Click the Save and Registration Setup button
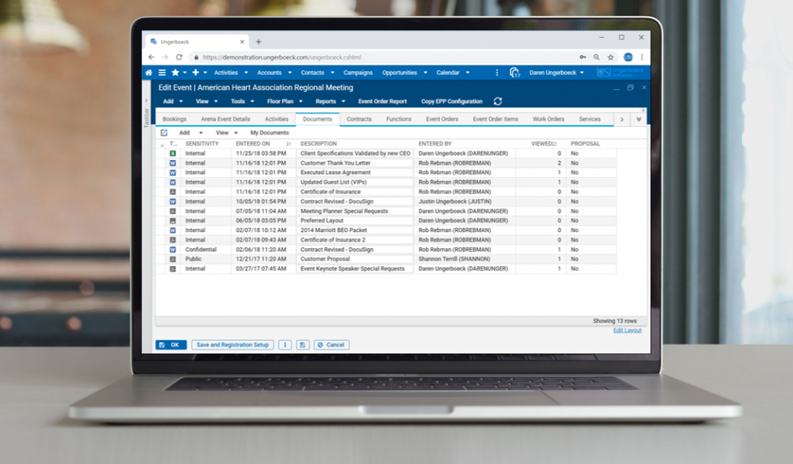This screenshot has width=793, height=464. [x=232, y=345]
